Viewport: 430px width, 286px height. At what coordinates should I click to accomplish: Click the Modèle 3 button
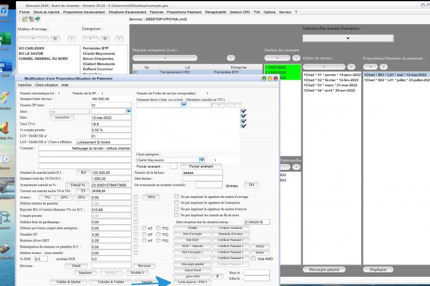tap(137, 273)
